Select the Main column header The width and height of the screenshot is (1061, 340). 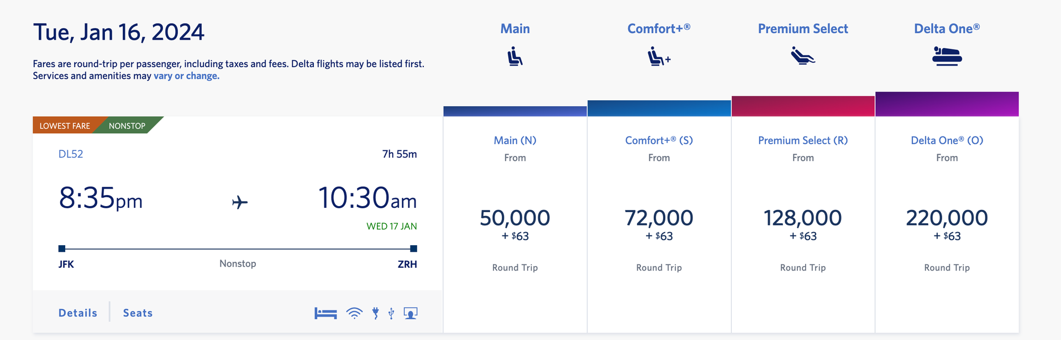tap(514, 29)
